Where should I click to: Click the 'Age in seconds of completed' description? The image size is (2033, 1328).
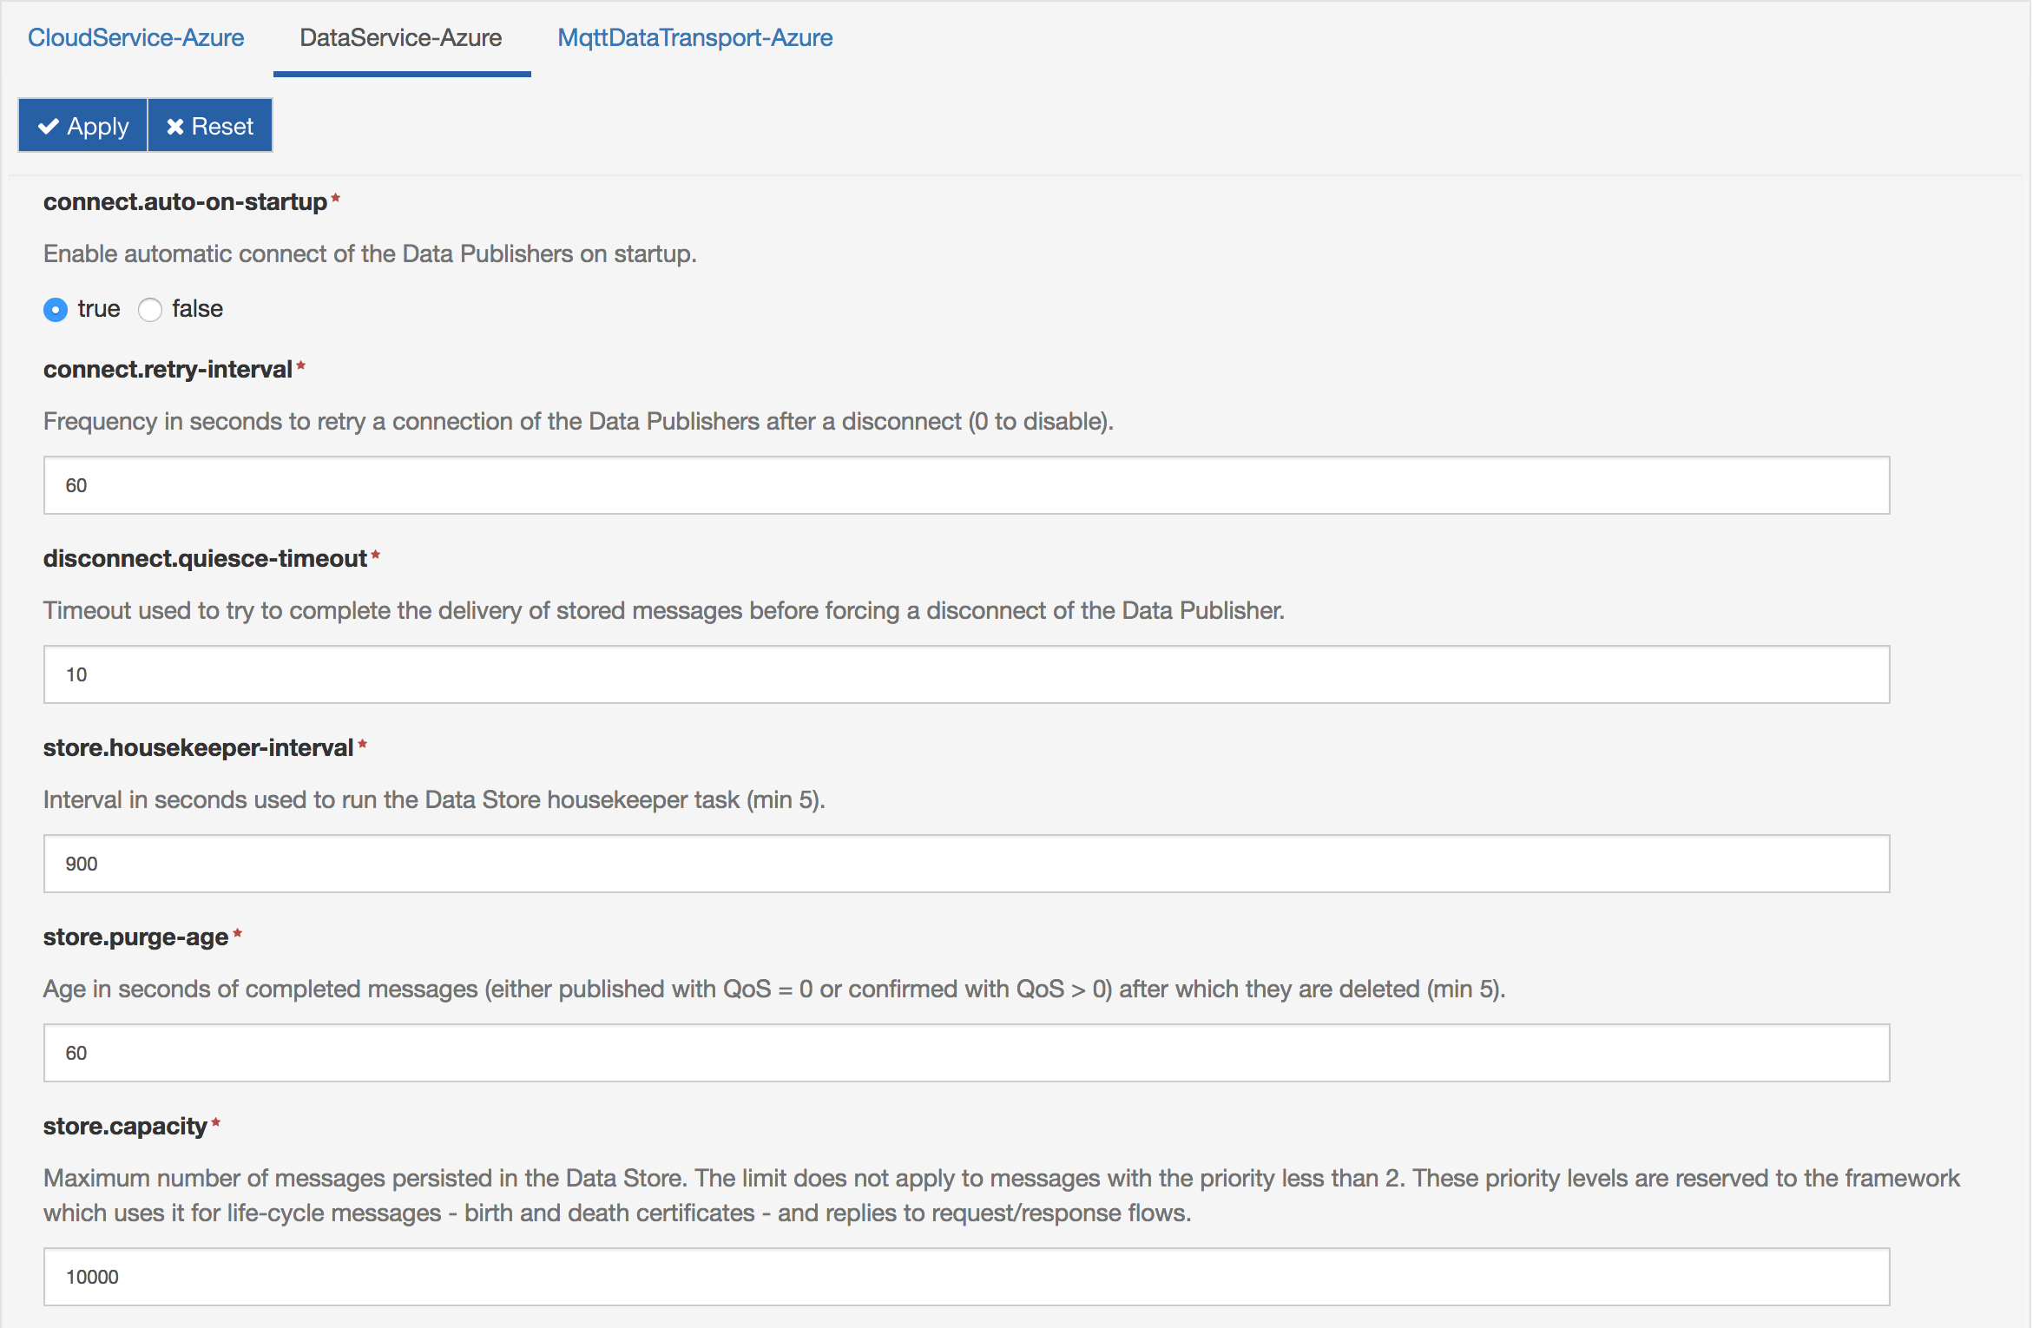point(774,989)
